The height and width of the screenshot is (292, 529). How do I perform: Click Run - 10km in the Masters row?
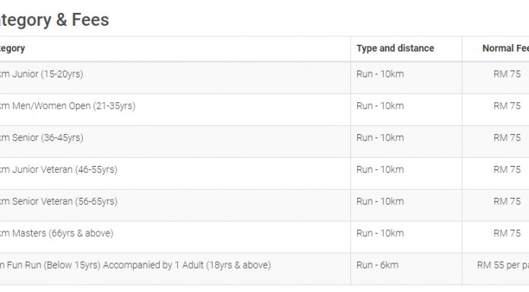380,234
